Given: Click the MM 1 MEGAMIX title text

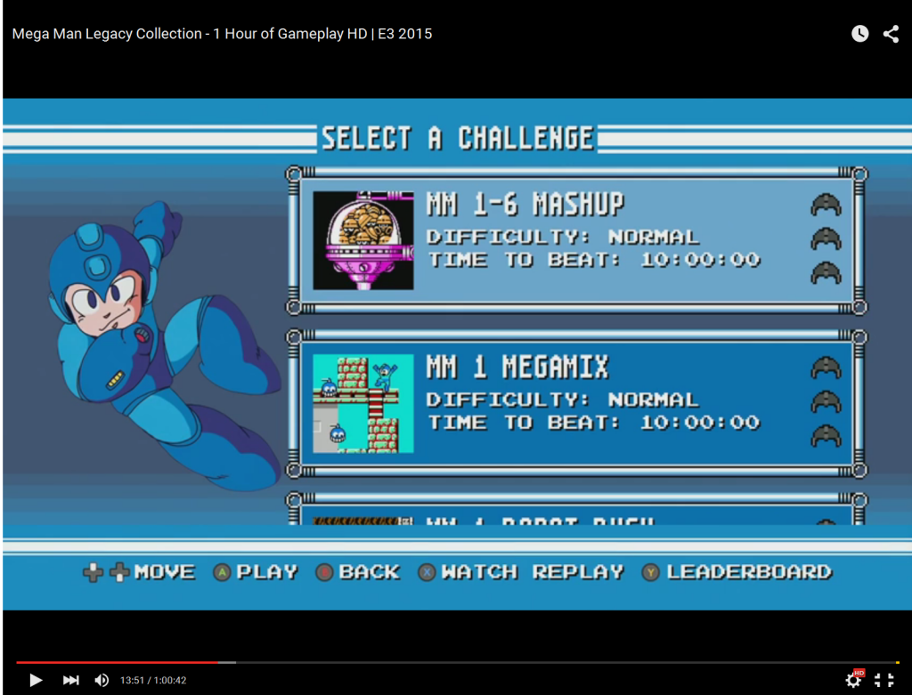Looking at the screenshot, I should click(x=517, y=368).
